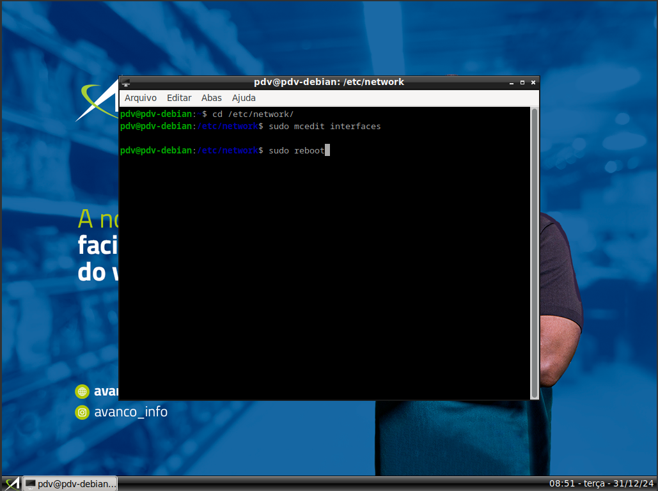The width and height of the screenshot is (658, 491).
Task: Open the Arquivo menu
Action: pos(141,98)
